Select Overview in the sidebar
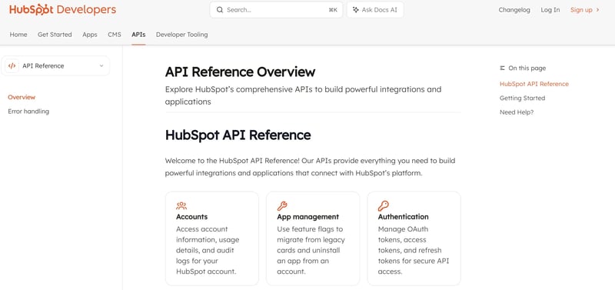Screen dimensions: 615x290 pos(22,98)
